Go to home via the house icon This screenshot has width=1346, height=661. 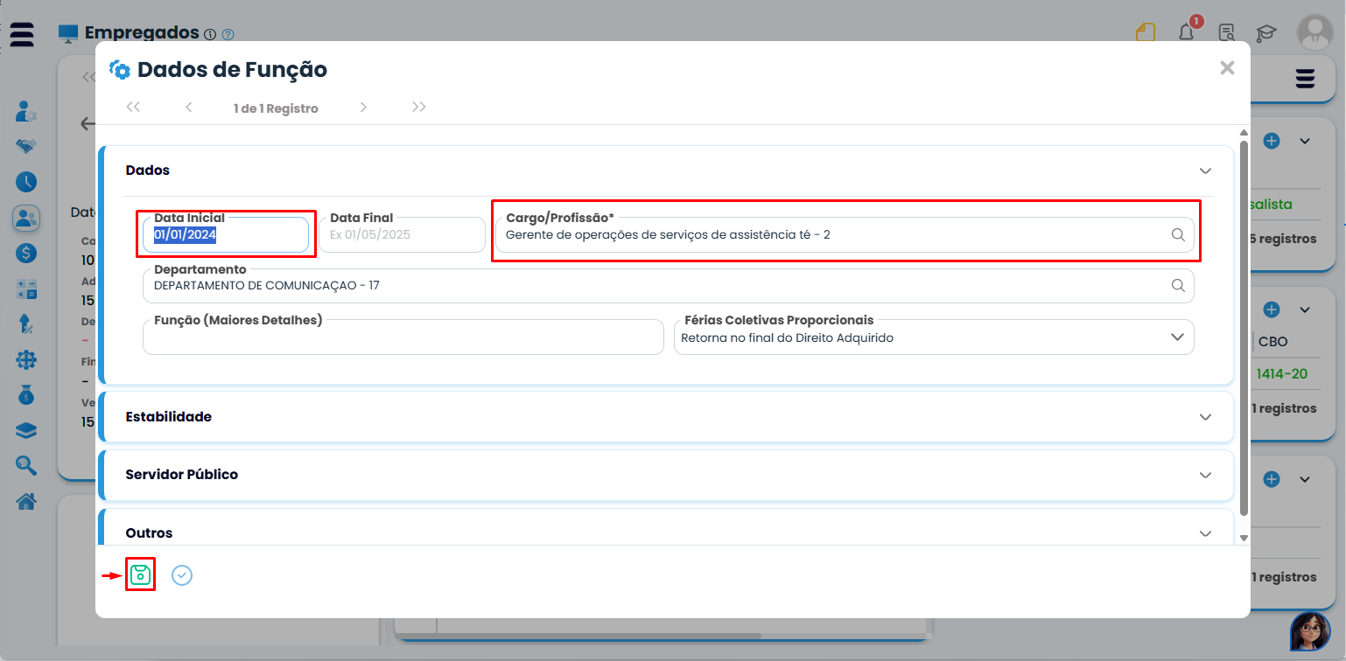[26, 501]
